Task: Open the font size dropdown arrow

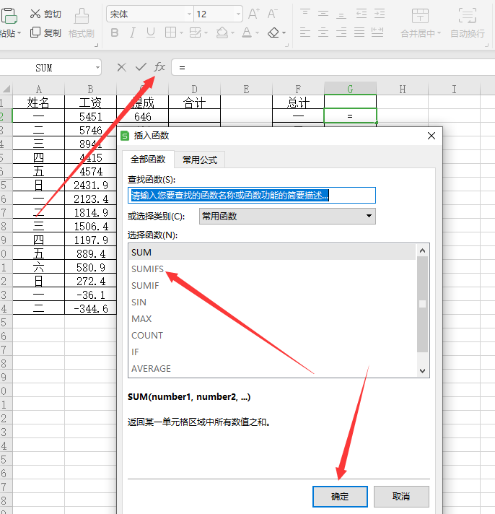Action: click(238, 14)
